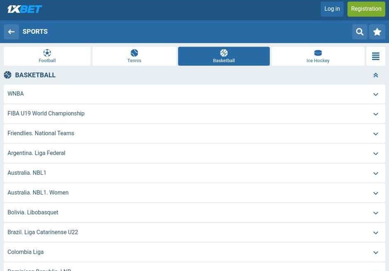Open the Australia. NBL1. Women row
Viewport: 389px width, 271px height.
coord(38,192)
